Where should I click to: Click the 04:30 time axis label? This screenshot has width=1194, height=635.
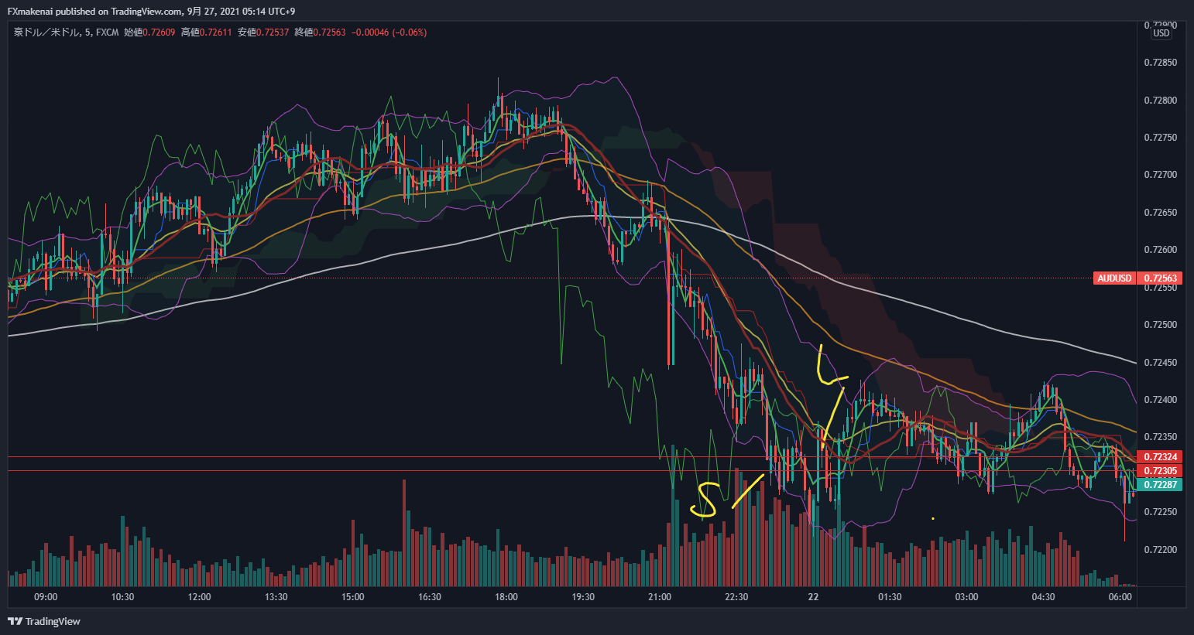(x=1043, y=597)
